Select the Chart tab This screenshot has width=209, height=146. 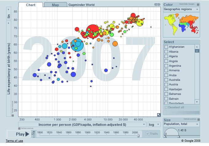30,5
